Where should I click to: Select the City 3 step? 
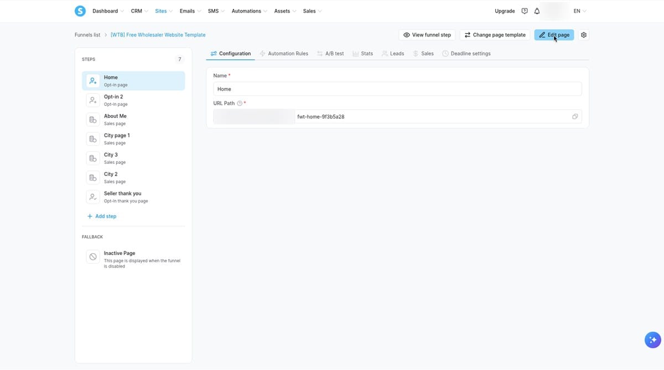coord(133,158)
